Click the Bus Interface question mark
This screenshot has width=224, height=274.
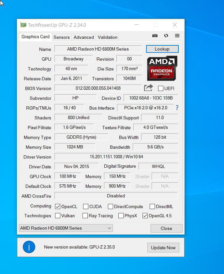click(177, 108)
